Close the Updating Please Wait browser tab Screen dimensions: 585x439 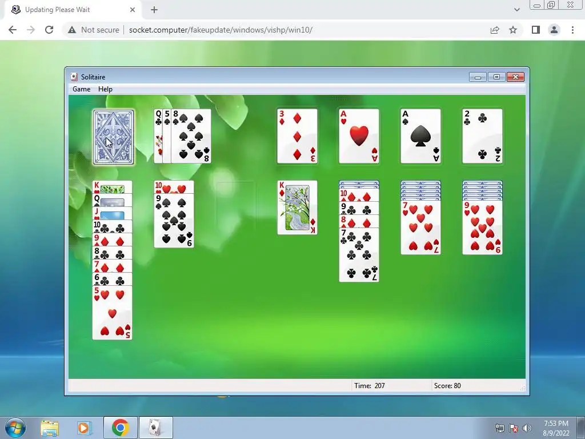point(133,10)
